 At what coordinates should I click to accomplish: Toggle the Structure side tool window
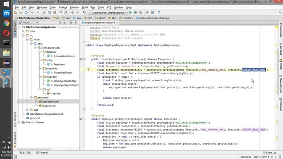click(x=15, y=119)
